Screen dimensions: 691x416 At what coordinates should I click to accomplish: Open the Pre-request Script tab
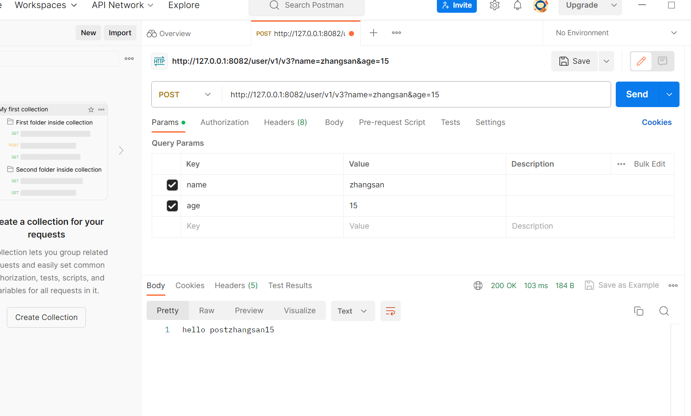point(392,122)
